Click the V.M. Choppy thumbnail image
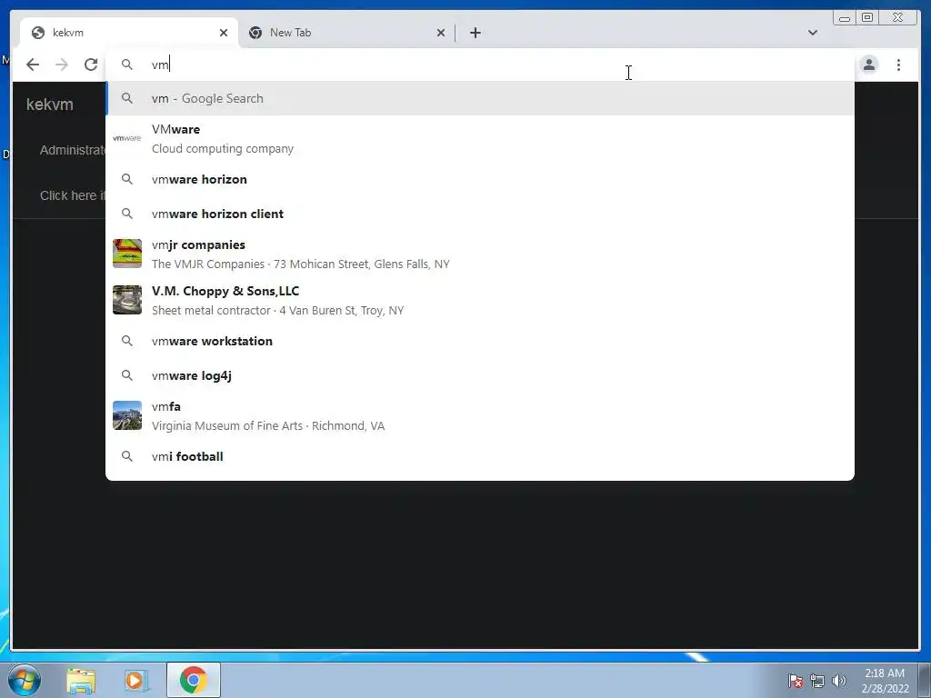Image resolution: width=931 pixels, height=698 pixels. point(127,300)
